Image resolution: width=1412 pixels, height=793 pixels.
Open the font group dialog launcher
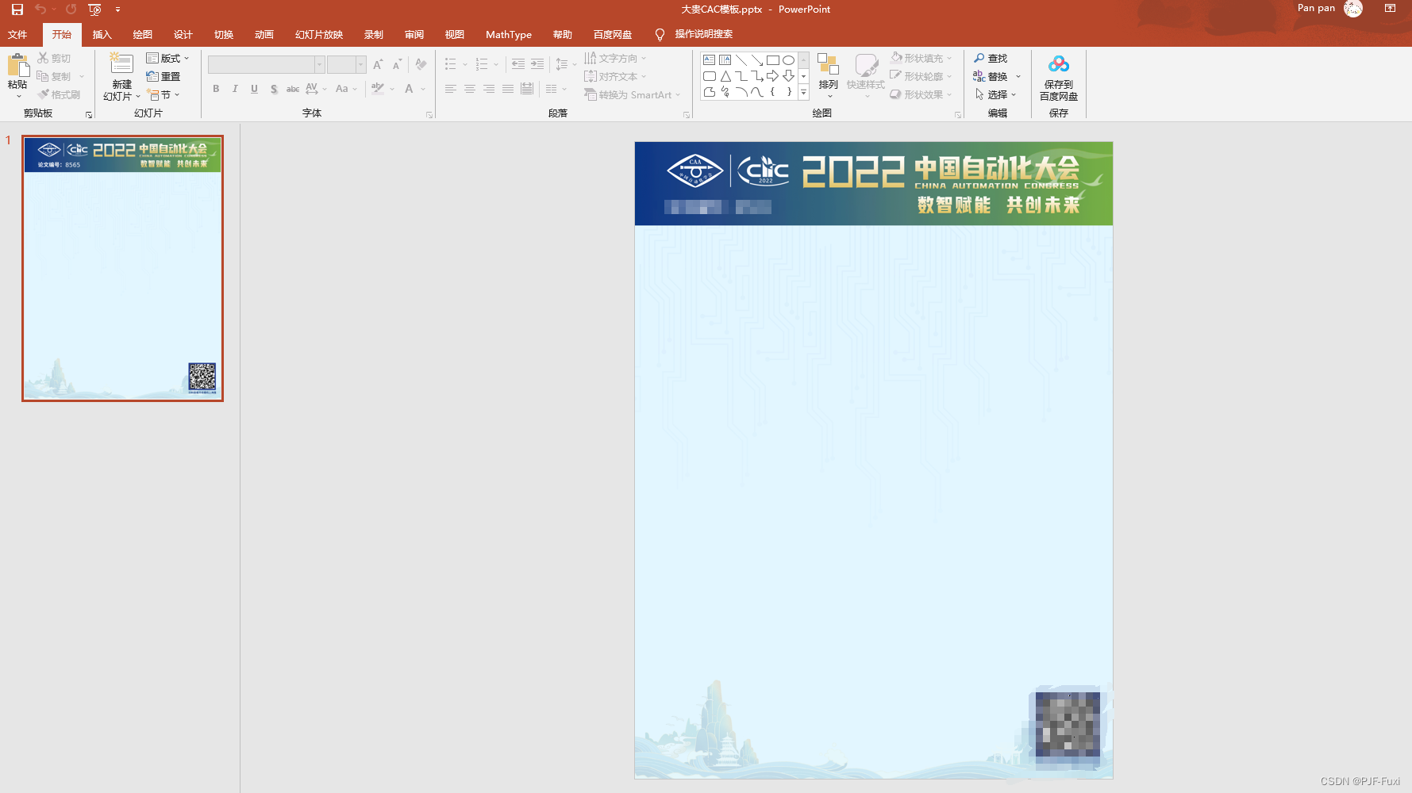[x=429, y=114]
